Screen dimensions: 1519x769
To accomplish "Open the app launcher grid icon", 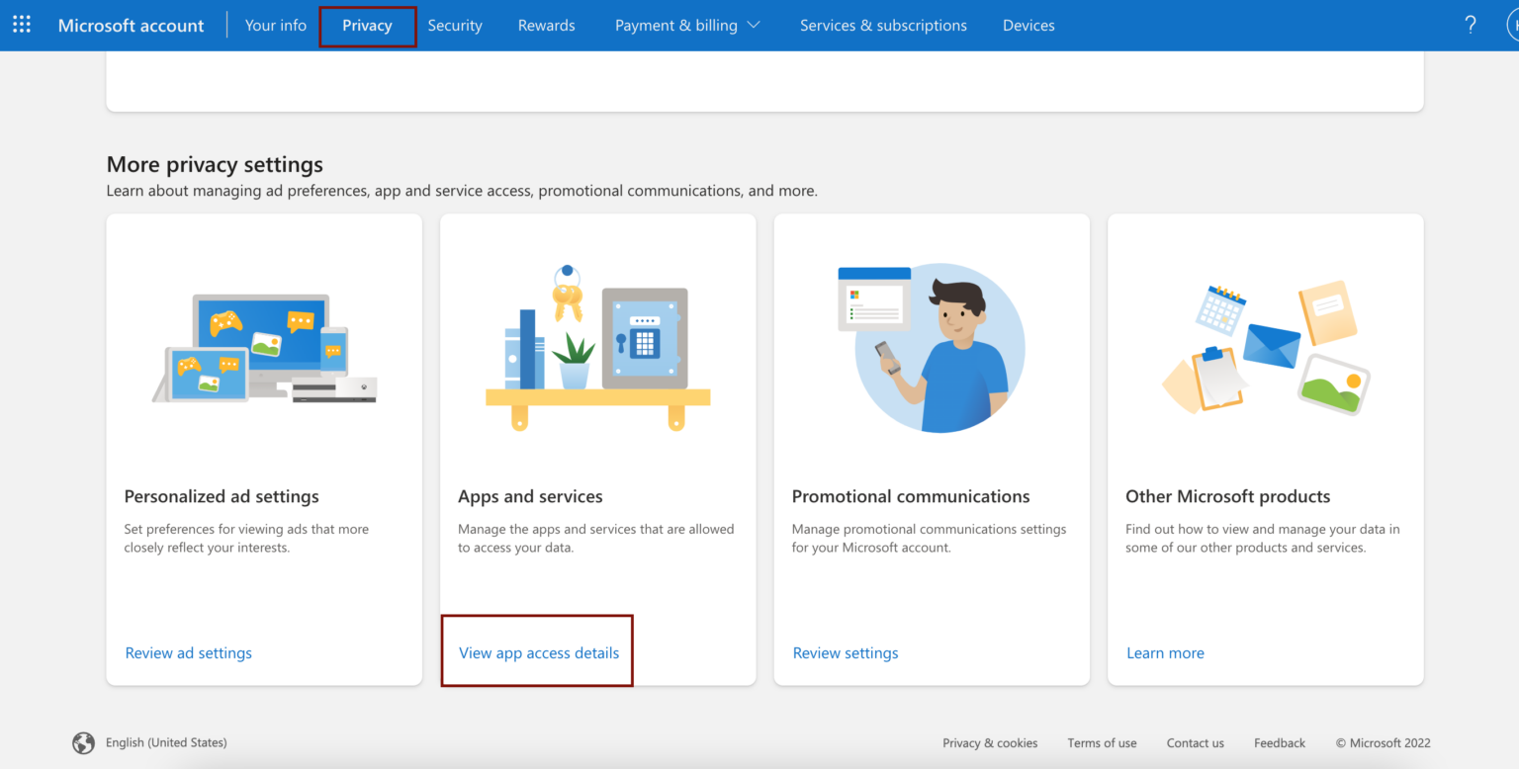I will coord(22,25).
